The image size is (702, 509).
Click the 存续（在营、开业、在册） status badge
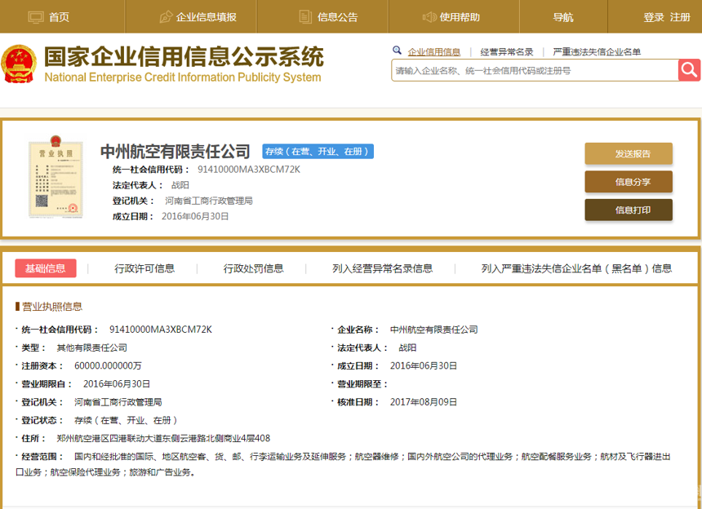tap(318, 151)
